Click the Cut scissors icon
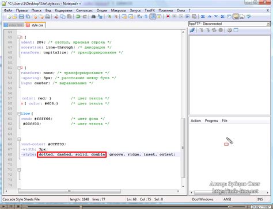This screenshot has height=209, width=273. pos(56,17)
